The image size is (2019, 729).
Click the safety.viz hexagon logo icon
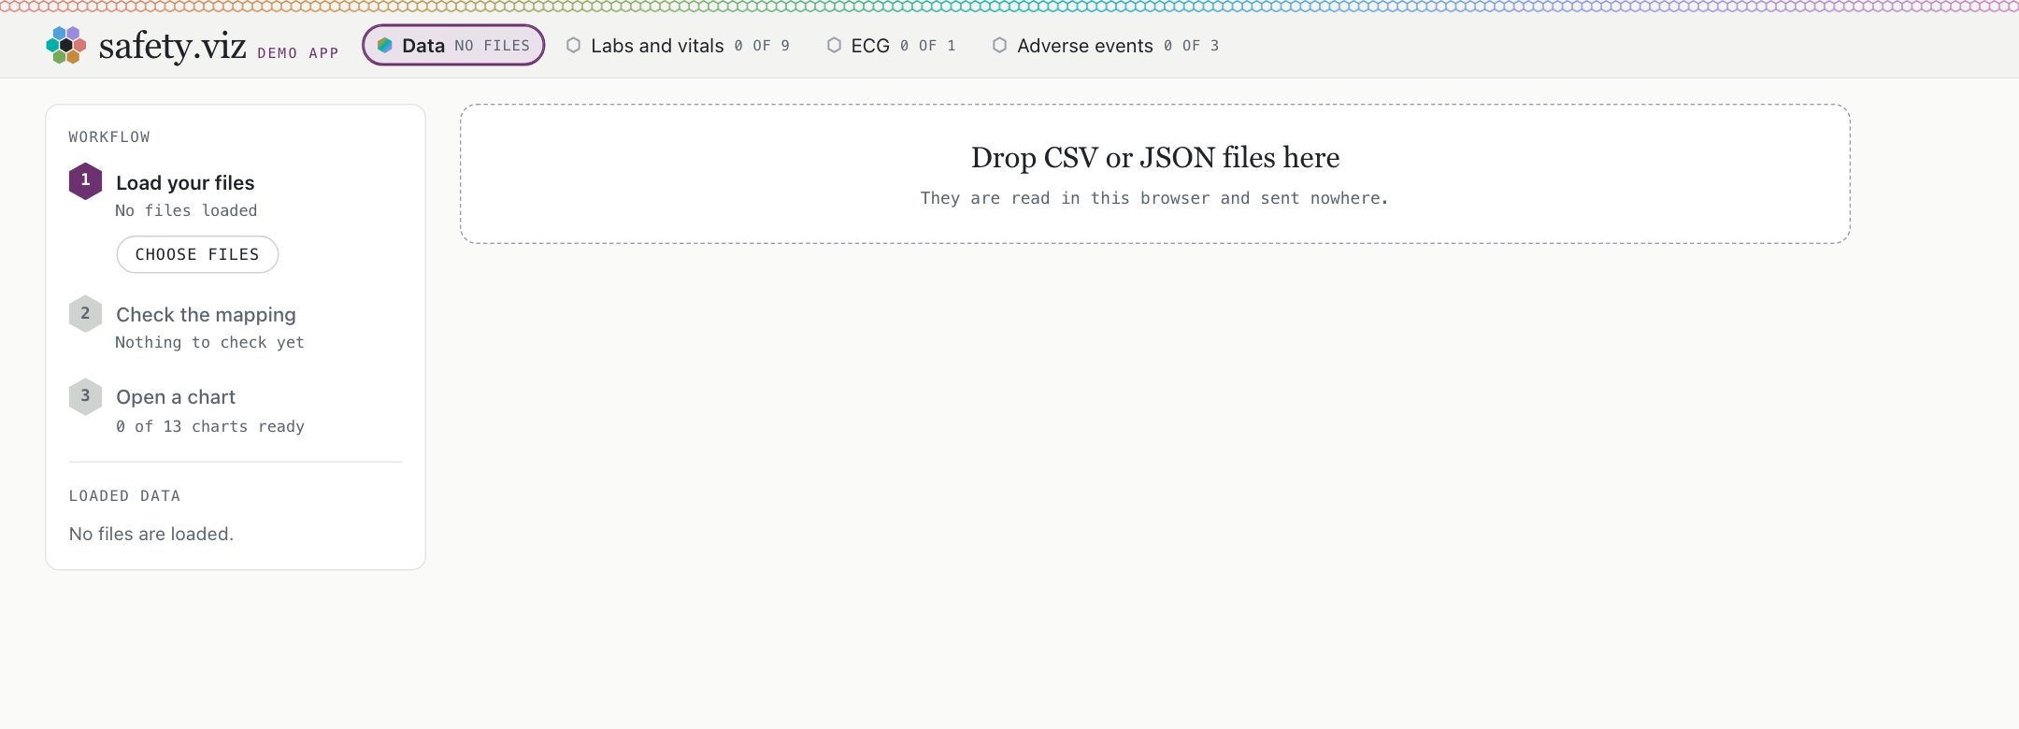coord(66,45)
